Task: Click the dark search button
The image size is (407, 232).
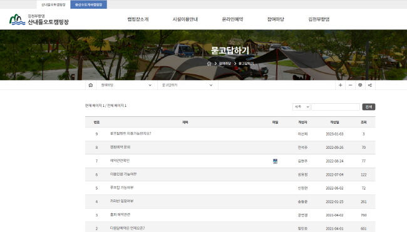Action: (369, 107)
